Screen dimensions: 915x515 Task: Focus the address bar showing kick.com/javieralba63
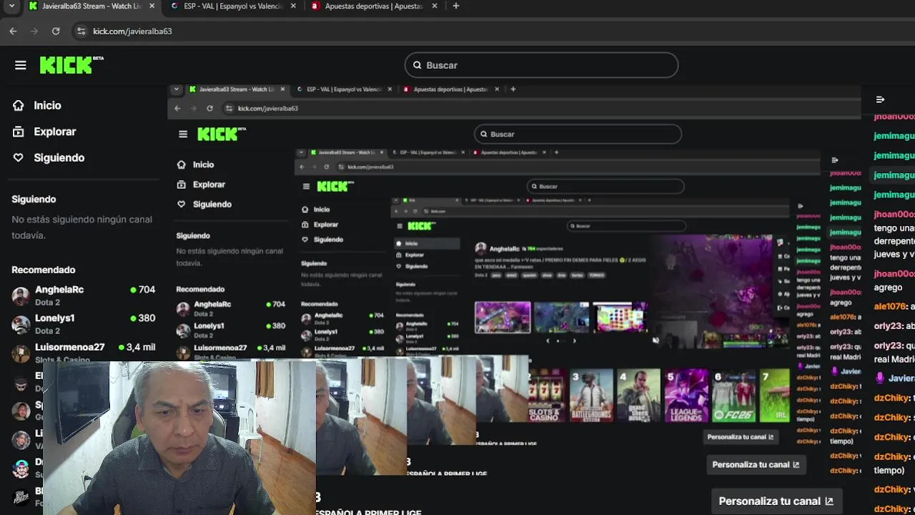pyautogui.click(x=132, y=31)
